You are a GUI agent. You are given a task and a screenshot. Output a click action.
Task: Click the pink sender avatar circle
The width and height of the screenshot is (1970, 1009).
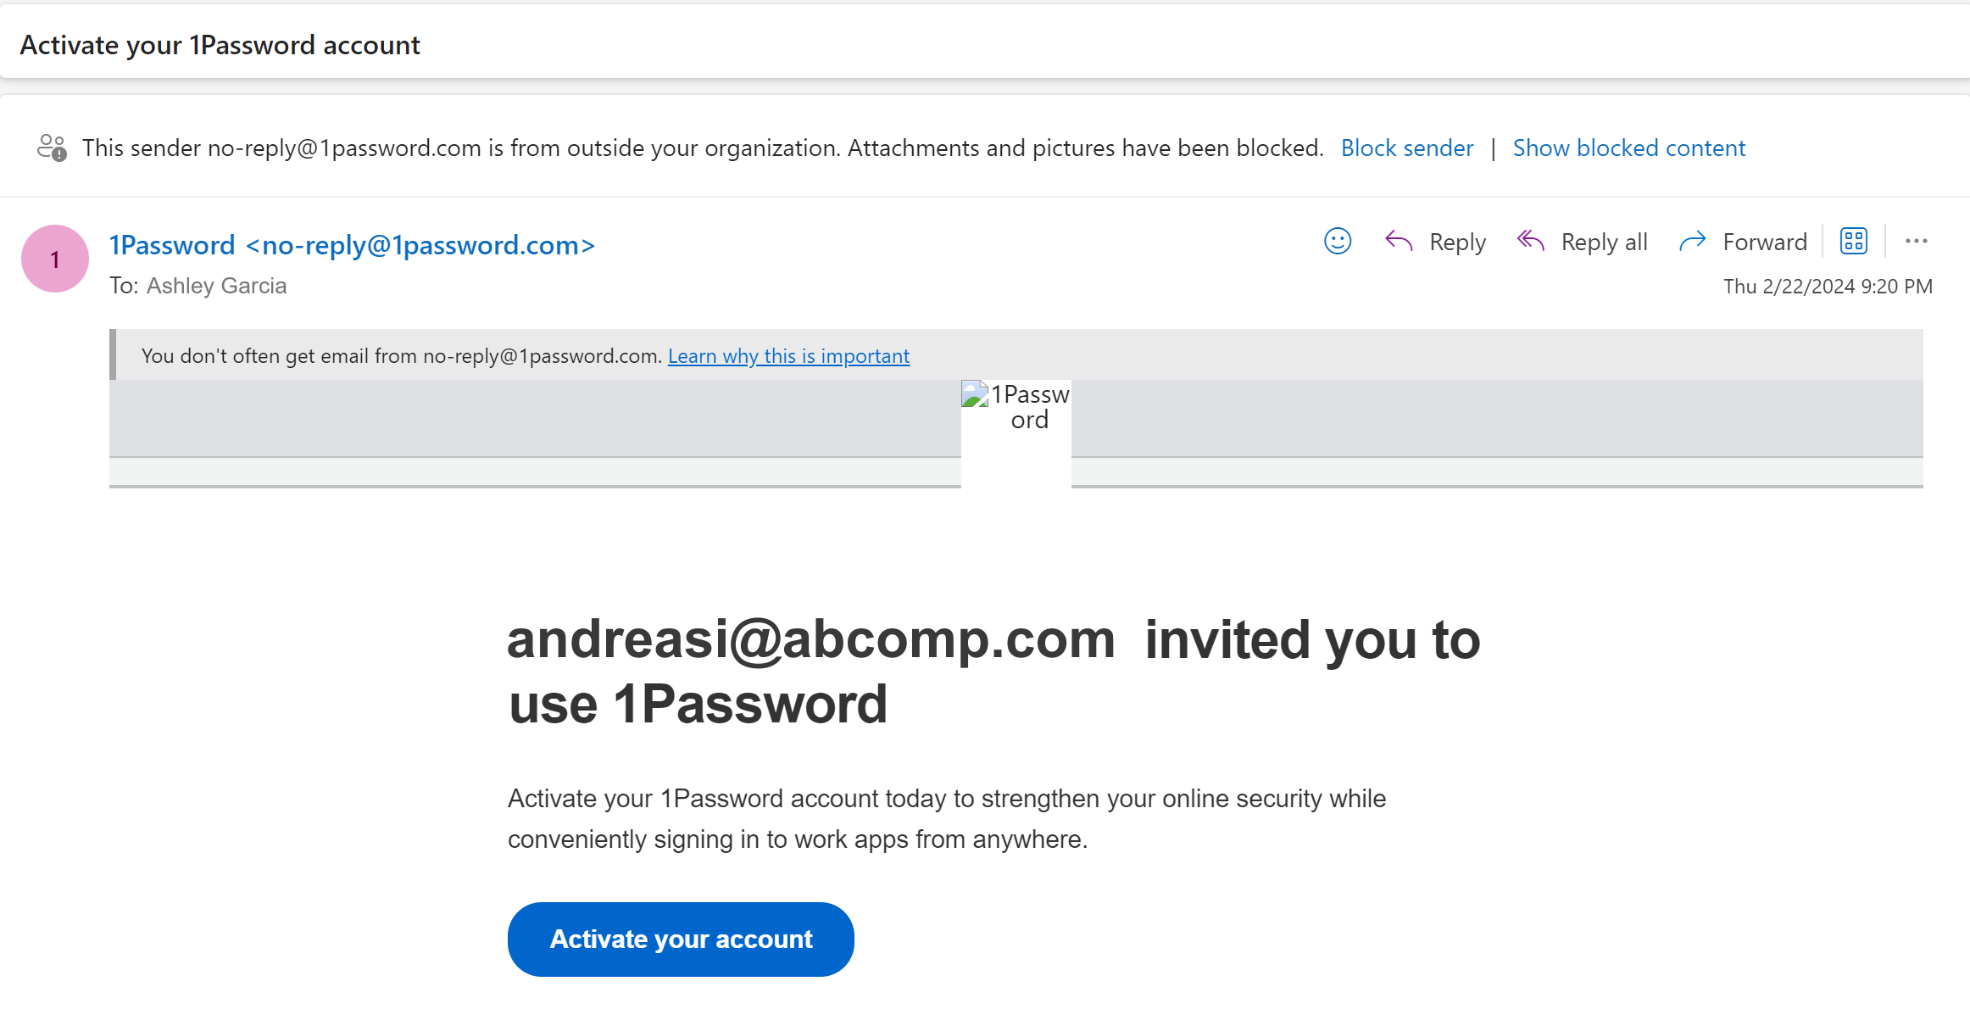pos(55,259)
